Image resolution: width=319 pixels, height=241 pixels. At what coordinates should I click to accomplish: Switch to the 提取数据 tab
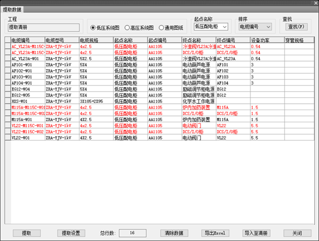point(12,9)
